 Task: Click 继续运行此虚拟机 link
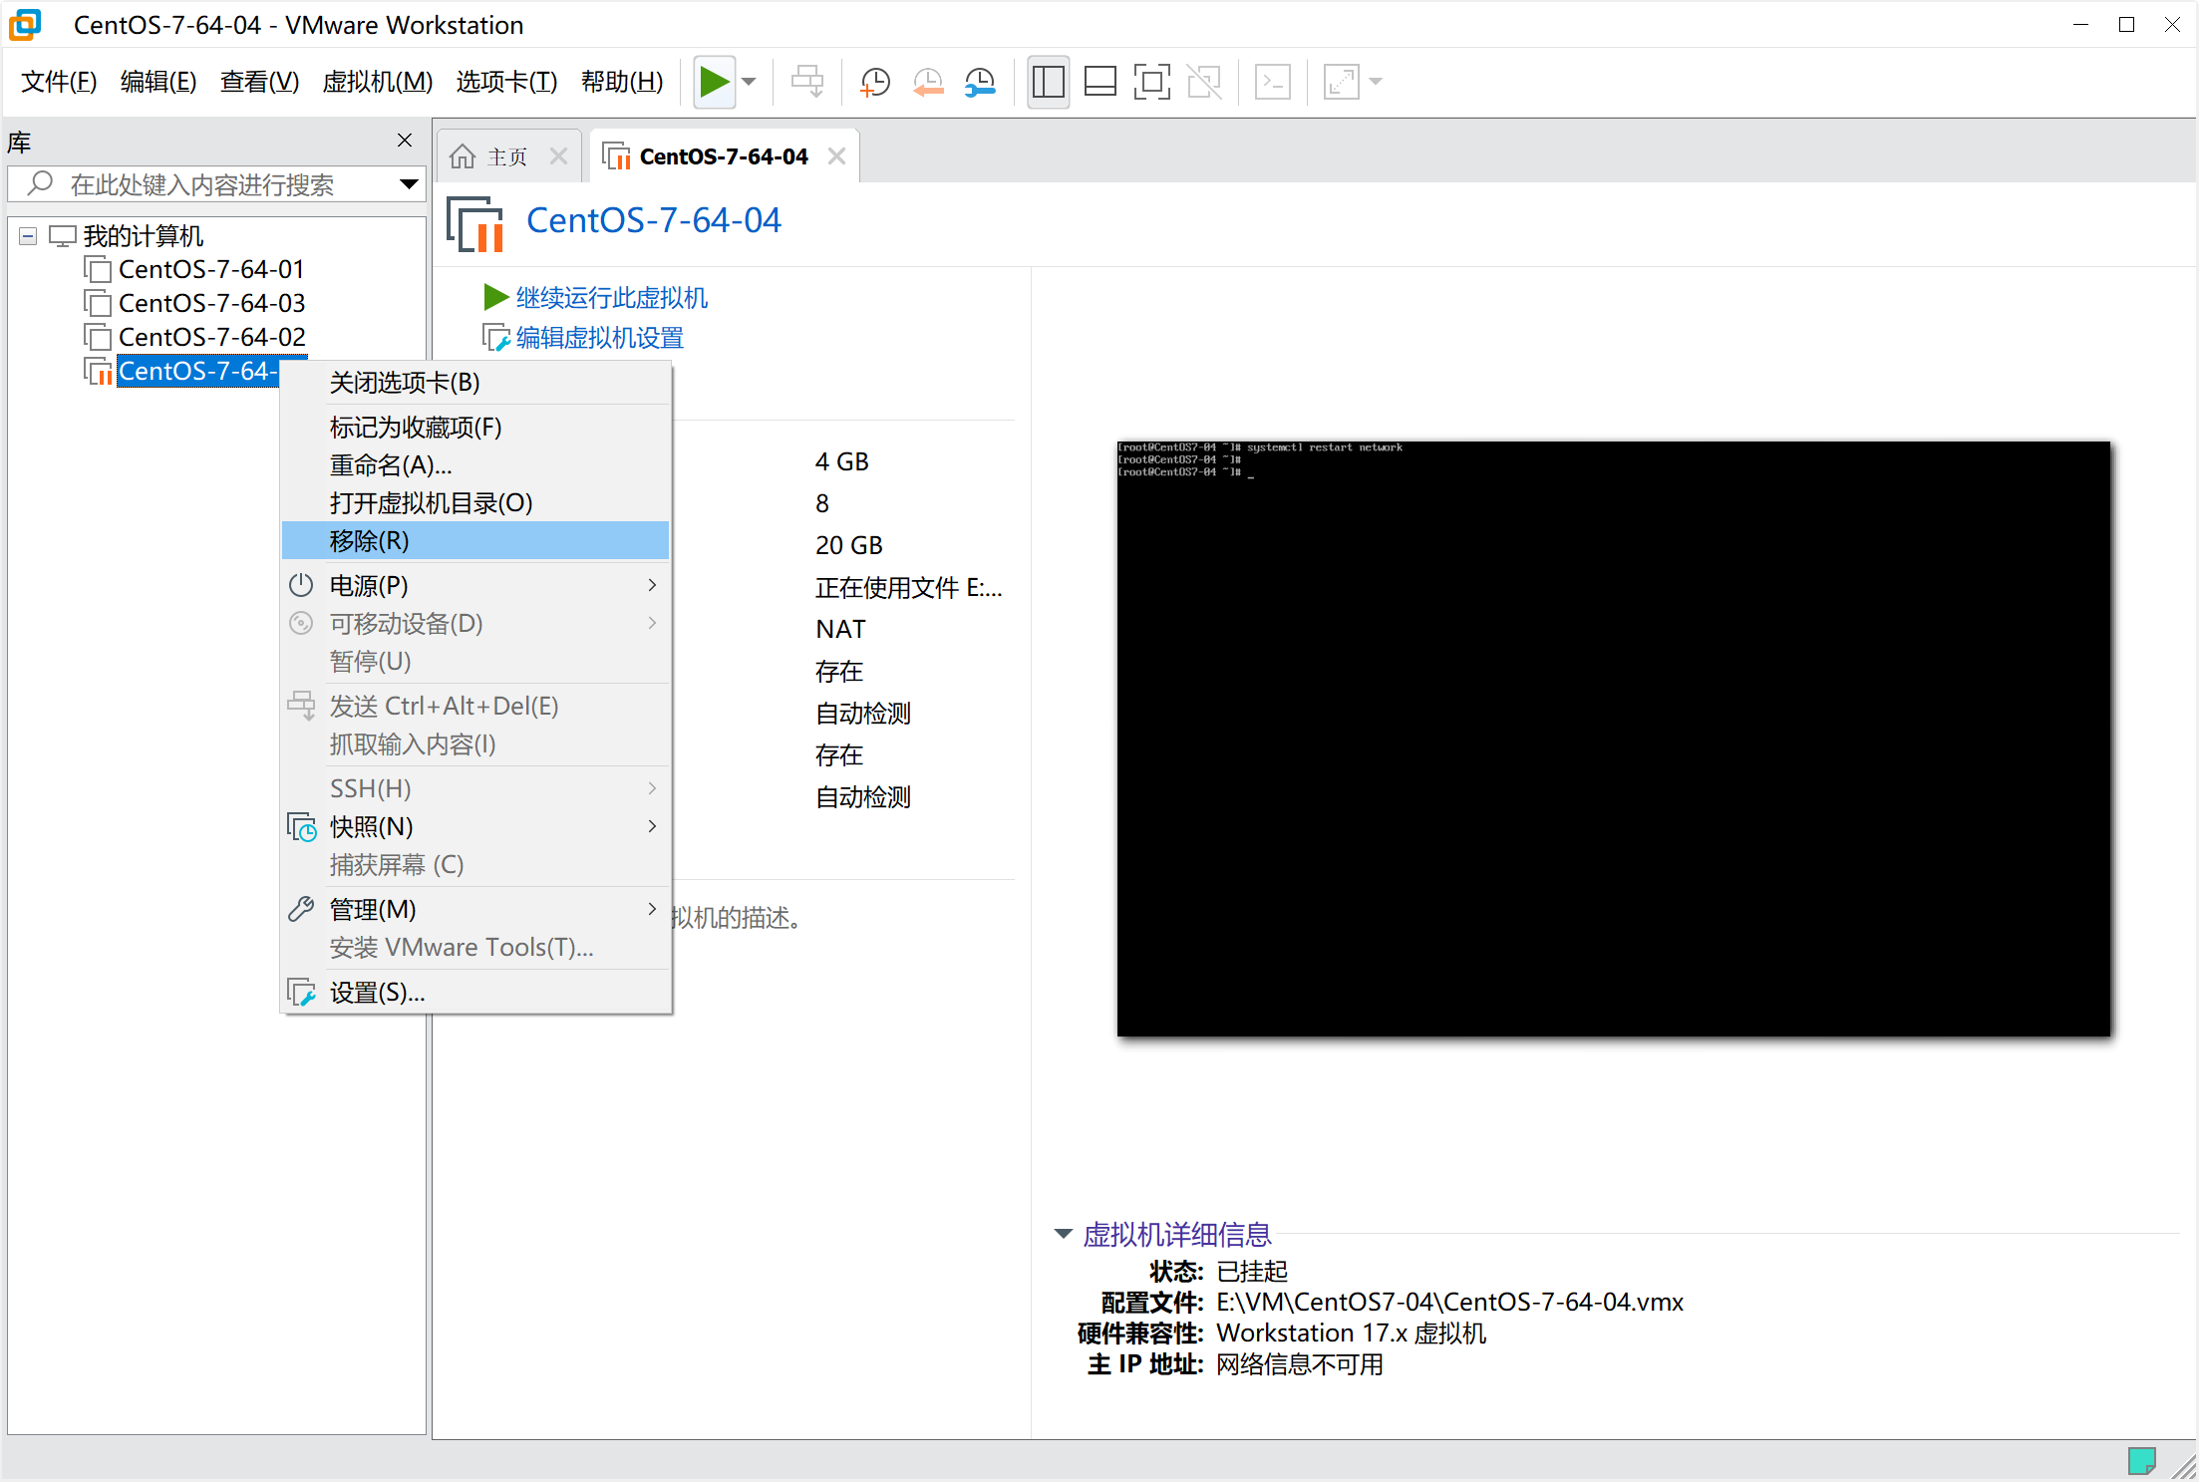(x=609, y=297)
